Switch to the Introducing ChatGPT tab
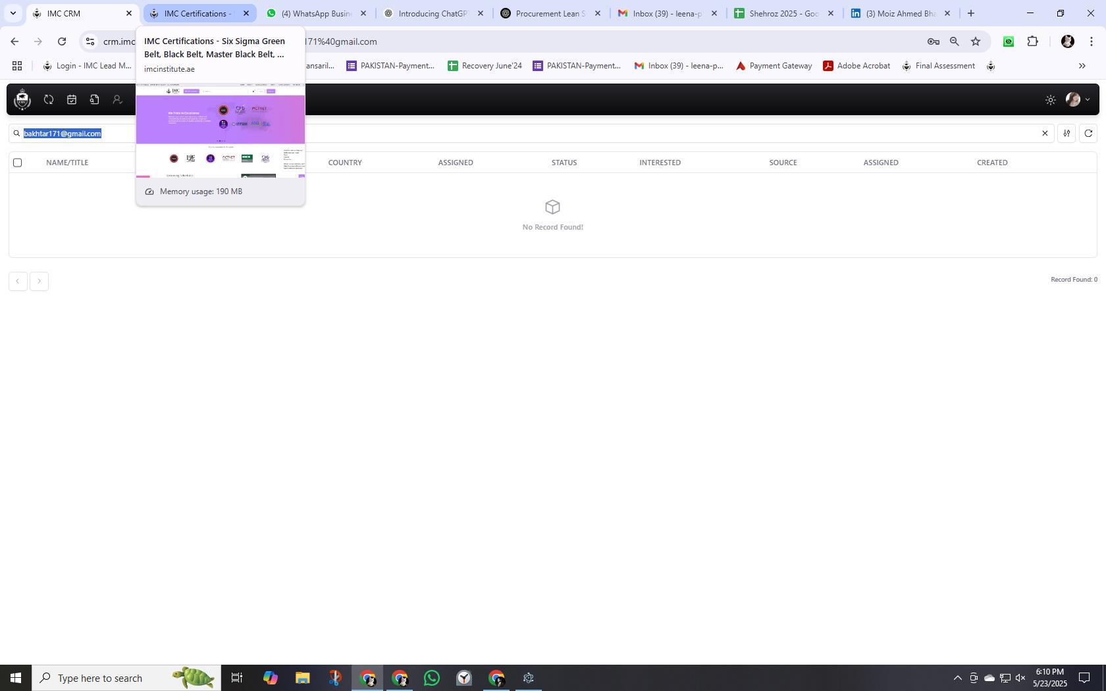This screenshot has height=691, width=1106. (434, 13)
